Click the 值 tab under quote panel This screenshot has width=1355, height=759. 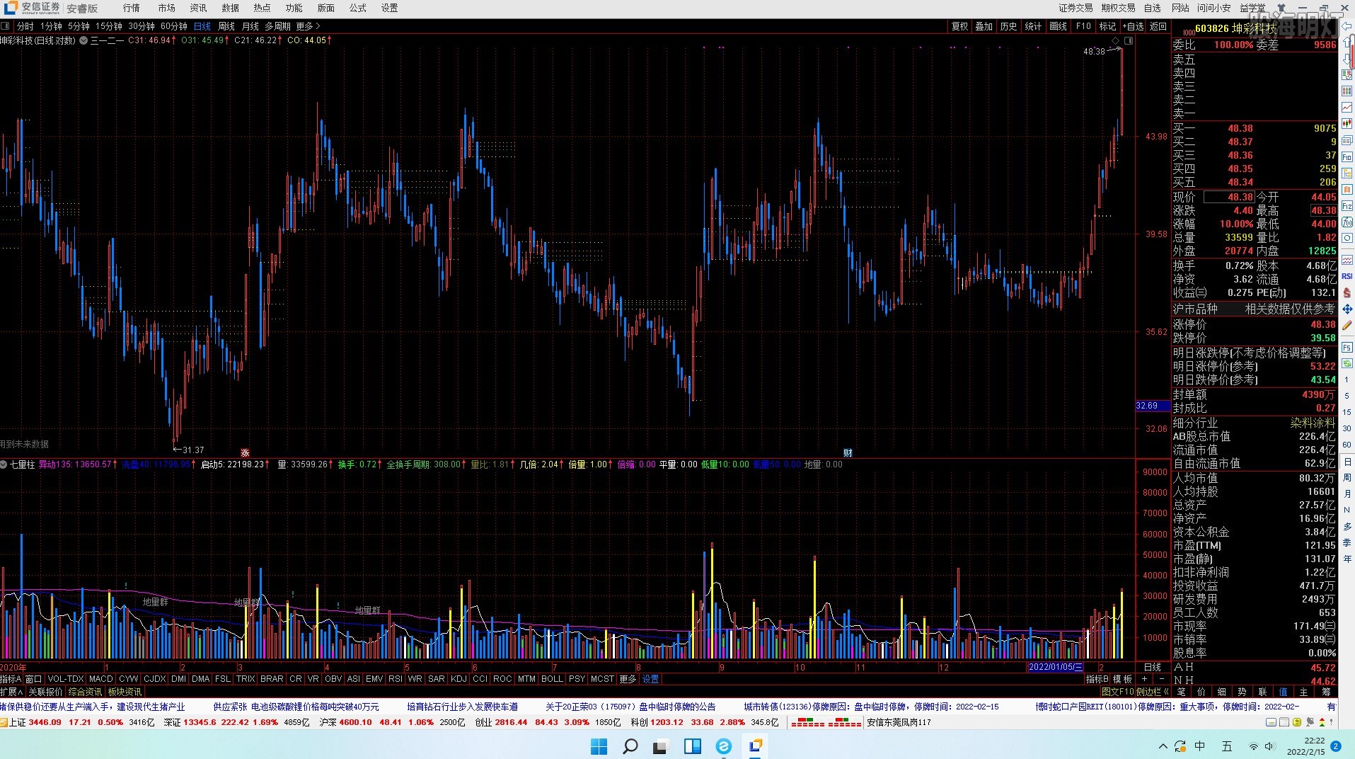[1283, 692]
